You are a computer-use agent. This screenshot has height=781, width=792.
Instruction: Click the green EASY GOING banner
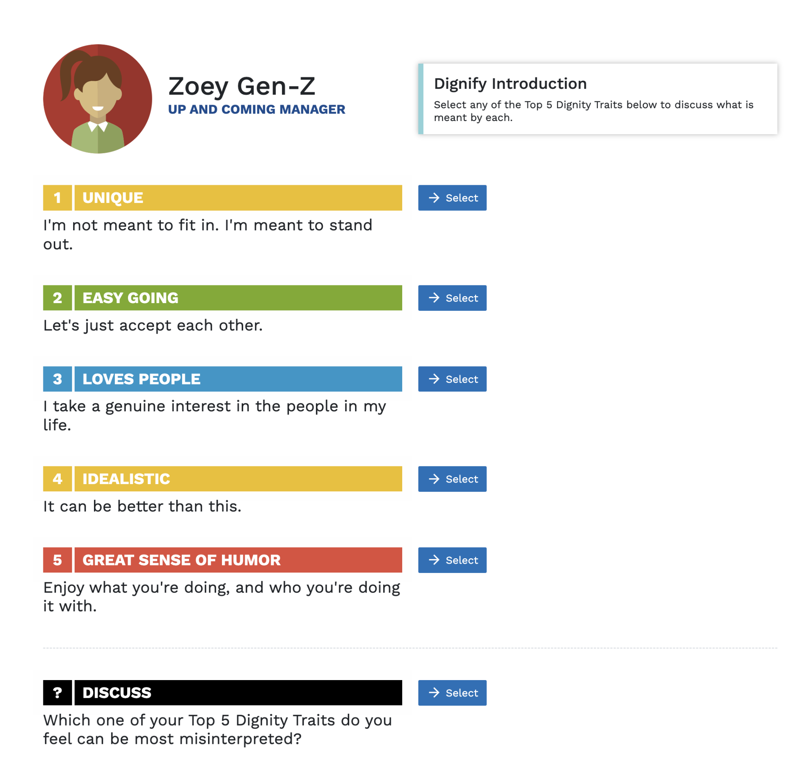click(238, 298)
